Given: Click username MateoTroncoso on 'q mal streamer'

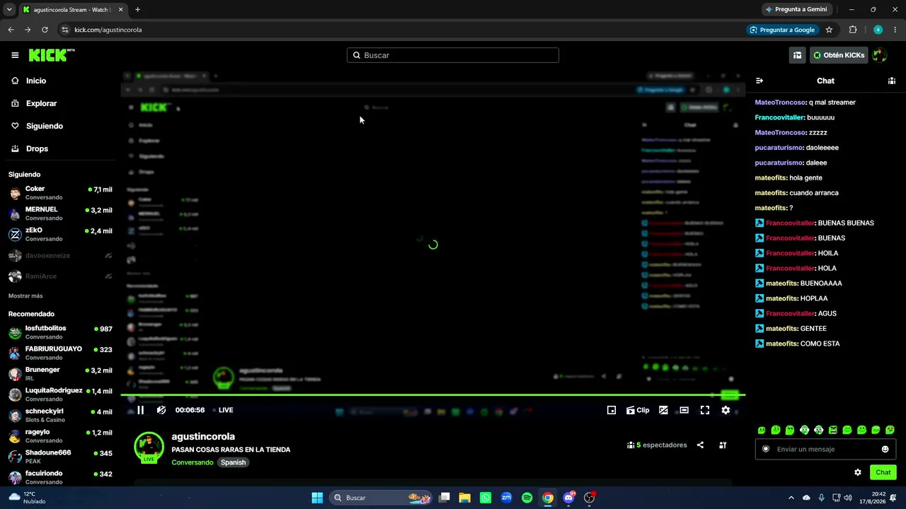Looking at the screenshot, I should pyautogui.click(x=780, y=103).
